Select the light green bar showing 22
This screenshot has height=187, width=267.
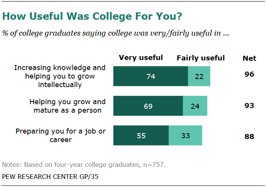(x=199, y=76)
